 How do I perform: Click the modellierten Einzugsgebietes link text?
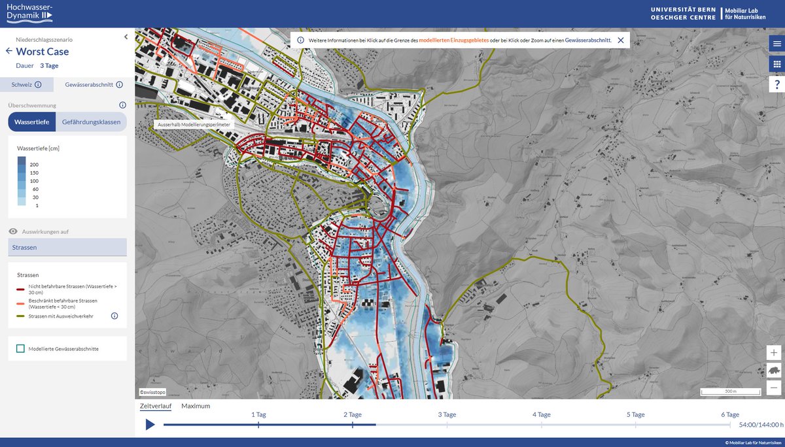(453, 40)
